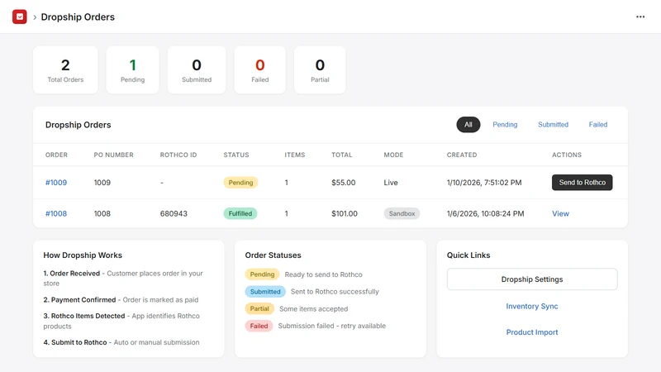View order #1008 details
Viewport: 661px width, 372px height.
pyautogui.click(x=560, y=213)
